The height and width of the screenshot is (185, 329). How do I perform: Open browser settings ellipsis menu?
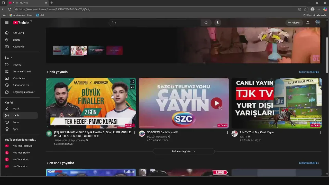(319, 9)
